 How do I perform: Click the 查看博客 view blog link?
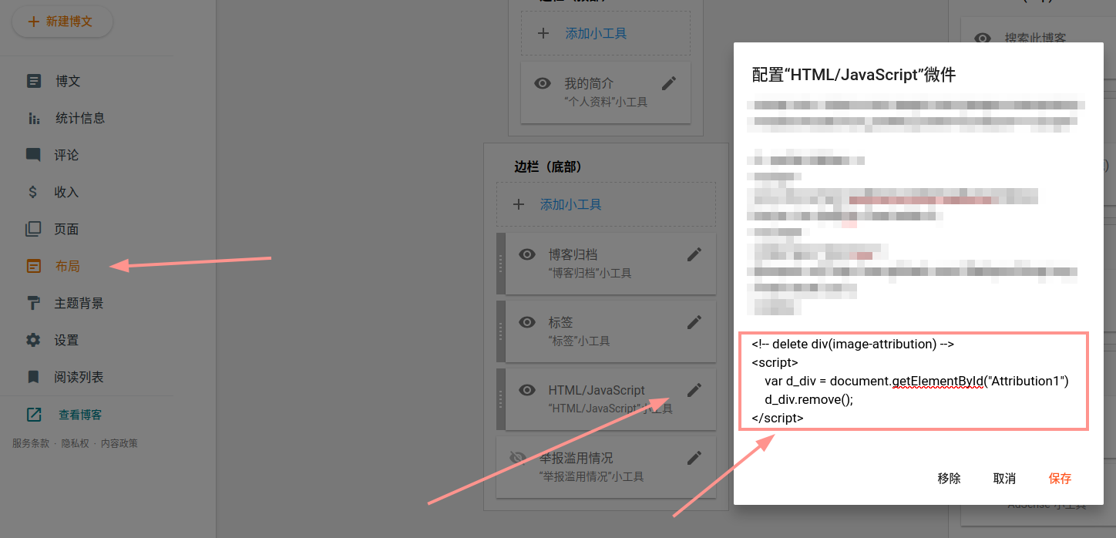click(x=80, y=415)
